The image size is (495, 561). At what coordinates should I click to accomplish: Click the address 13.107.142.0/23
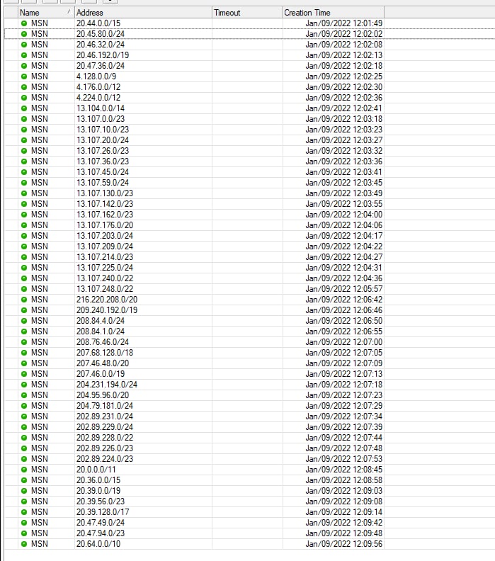tap(105, 204)
